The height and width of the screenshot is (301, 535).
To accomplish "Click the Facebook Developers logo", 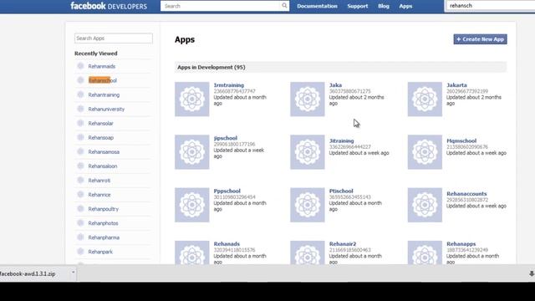I will (109, 6).
